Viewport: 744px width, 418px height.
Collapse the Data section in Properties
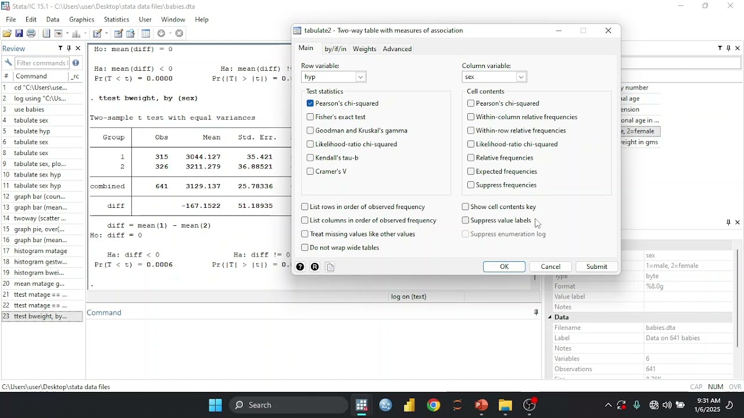pyautogui.click(x=550, y=318)
